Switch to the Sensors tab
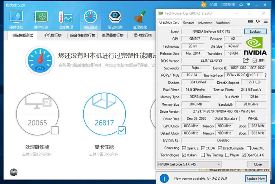This screenshot has width=275, height=184. tap(189, 23)
